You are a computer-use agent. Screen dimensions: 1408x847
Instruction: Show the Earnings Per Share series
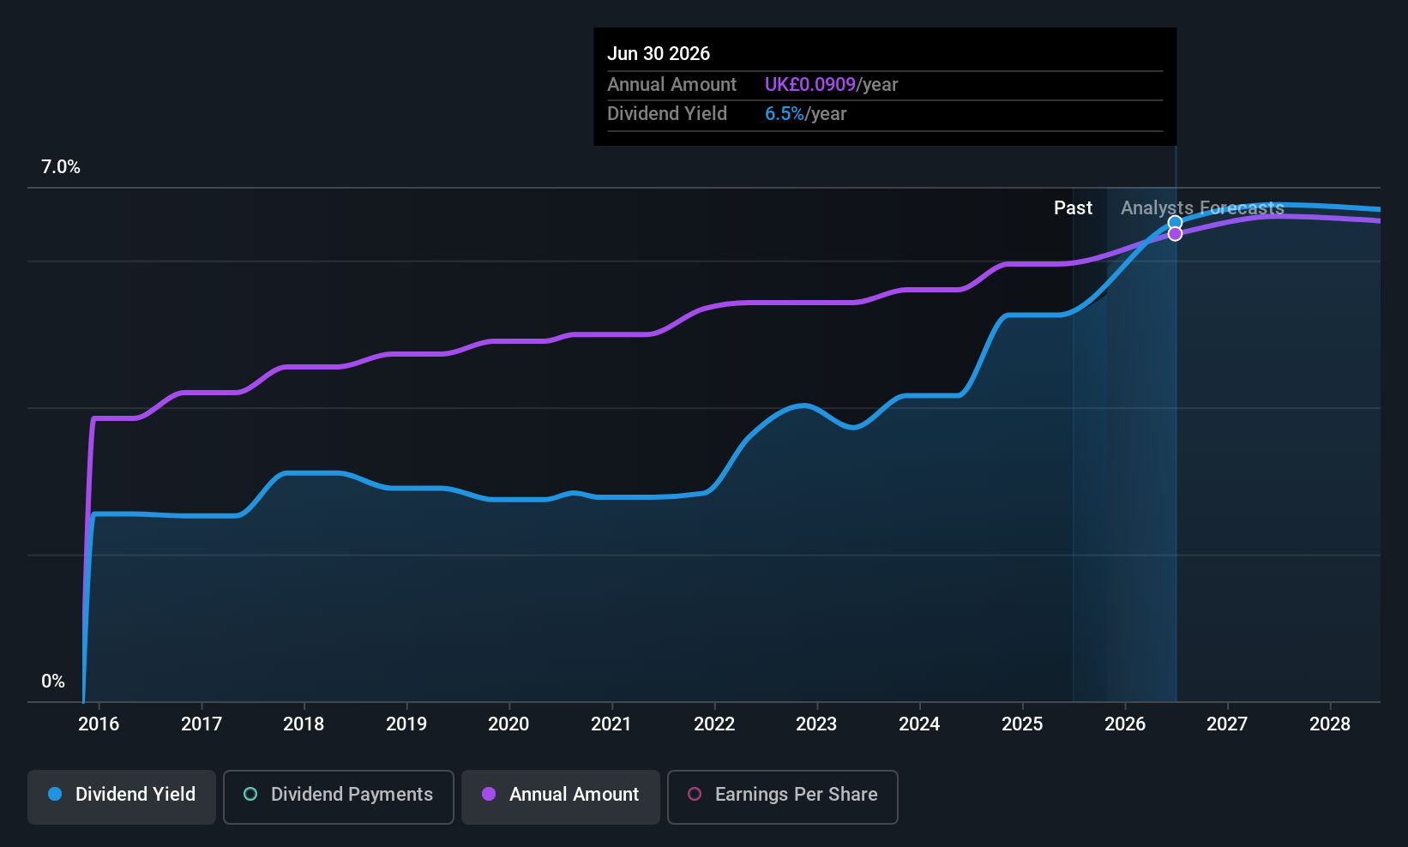(782, 796)
